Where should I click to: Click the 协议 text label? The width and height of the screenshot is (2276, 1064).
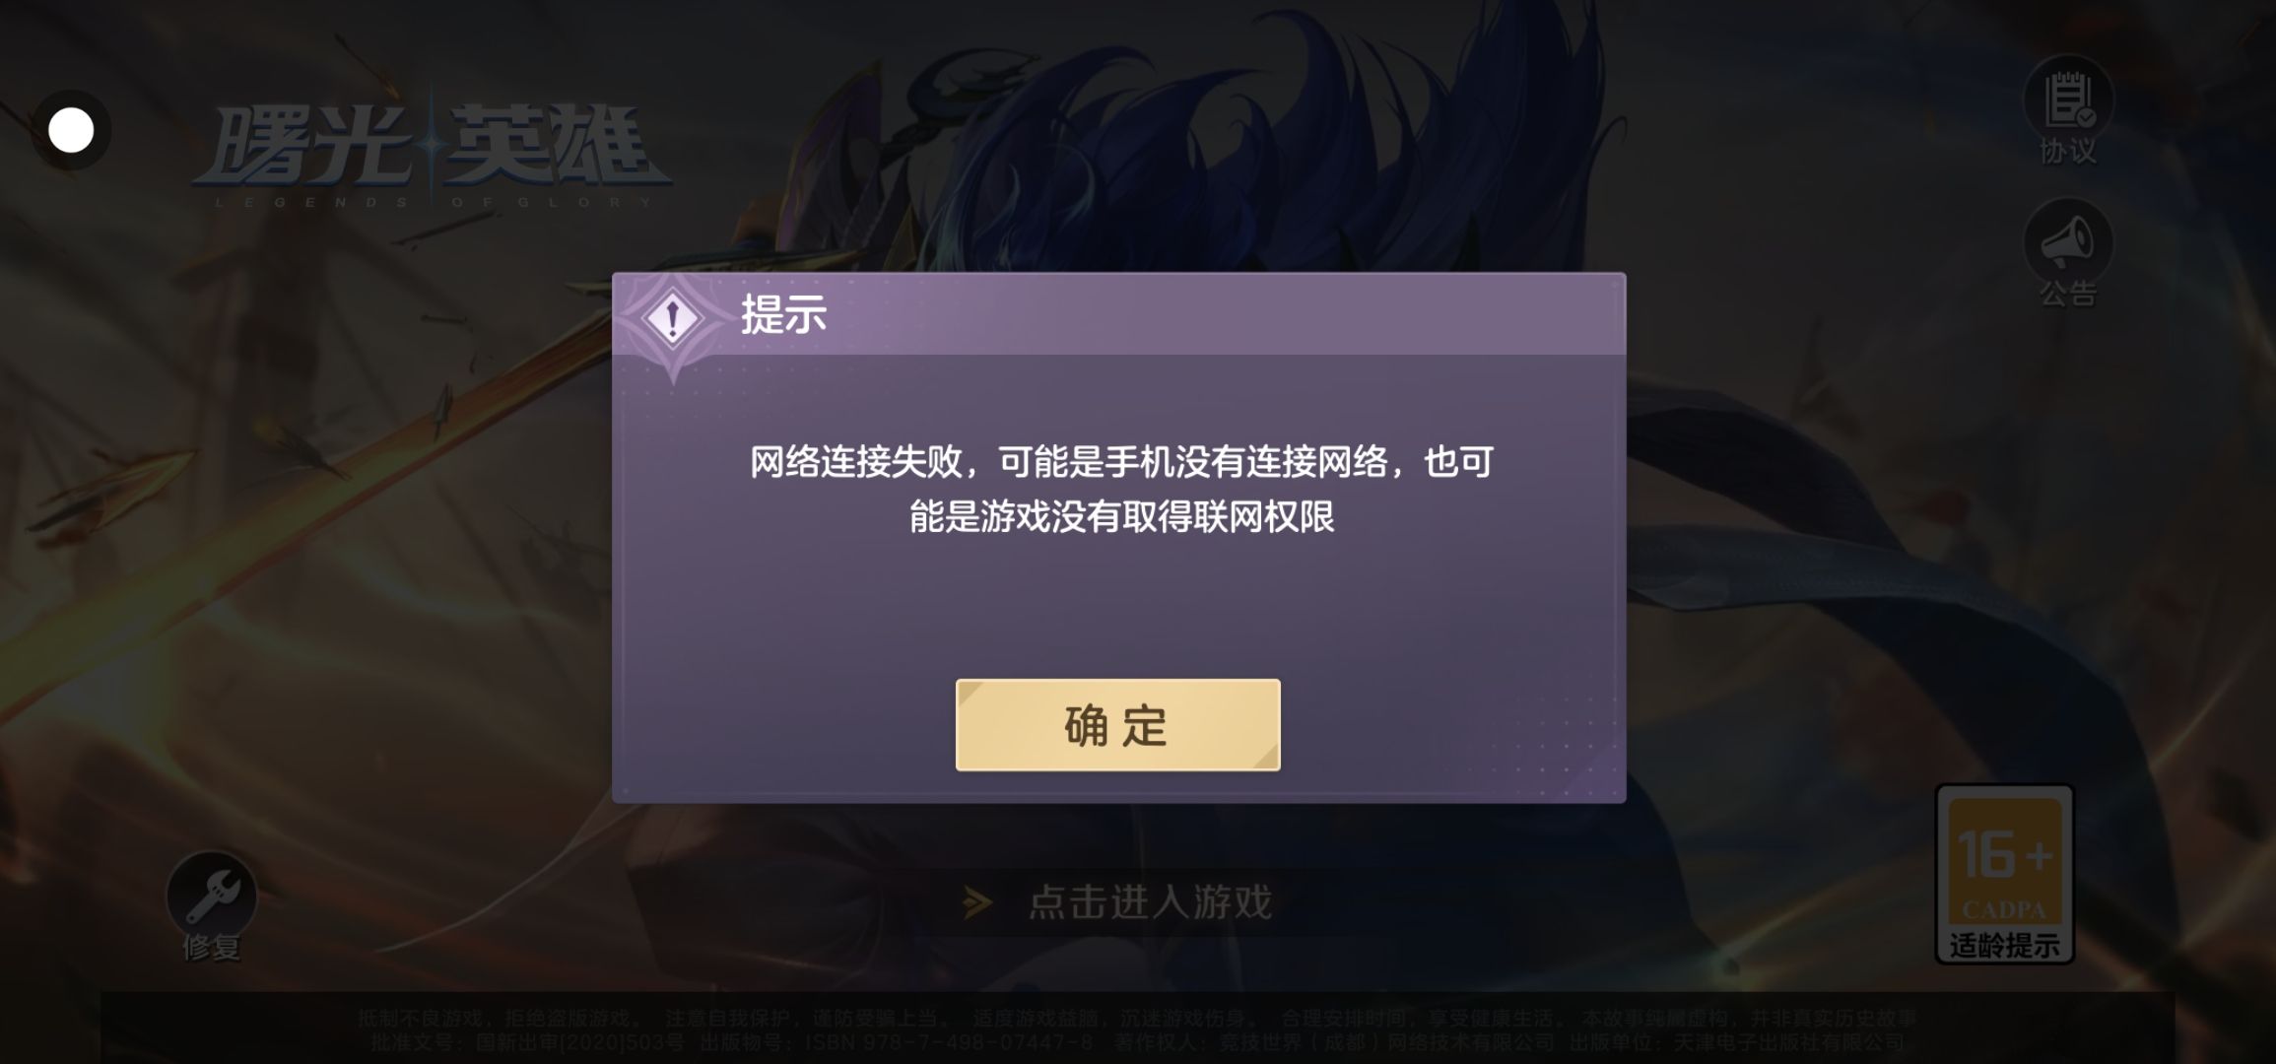[x=2067, y=152]
